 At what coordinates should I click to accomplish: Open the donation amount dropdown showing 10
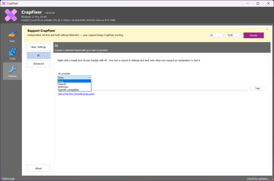point(217,35)
